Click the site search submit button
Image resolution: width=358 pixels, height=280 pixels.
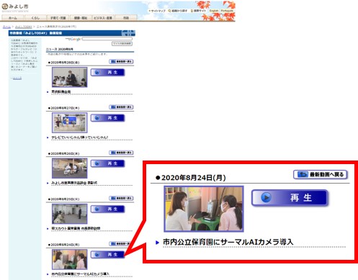tap(122, 43)
